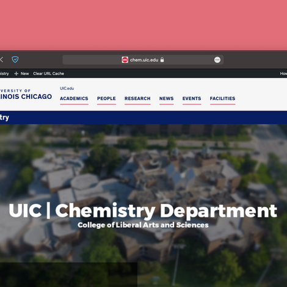The height and width of the screenshot is (287, 287).
Task: Open the People navigation menu
Action: click(106, 98)
